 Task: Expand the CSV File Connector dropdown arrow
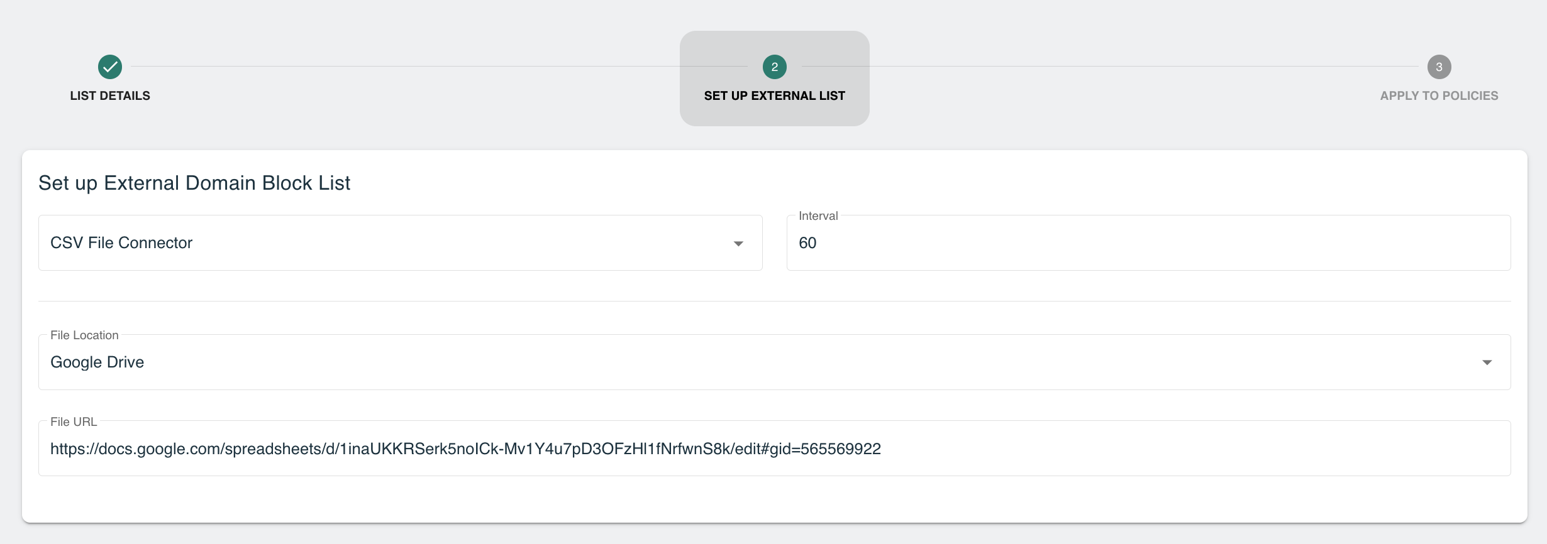click(x=738, y=244)
